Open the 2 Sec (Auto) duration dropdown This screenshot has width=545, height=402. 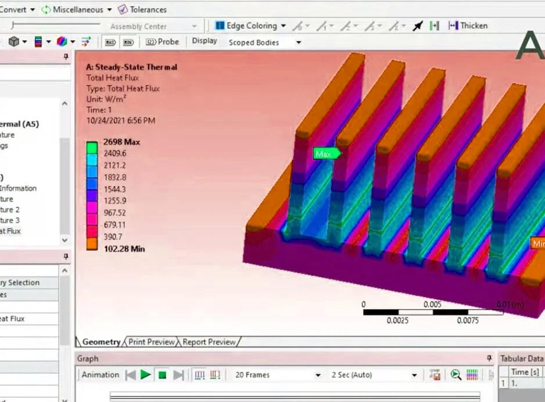tap(414, 375)
